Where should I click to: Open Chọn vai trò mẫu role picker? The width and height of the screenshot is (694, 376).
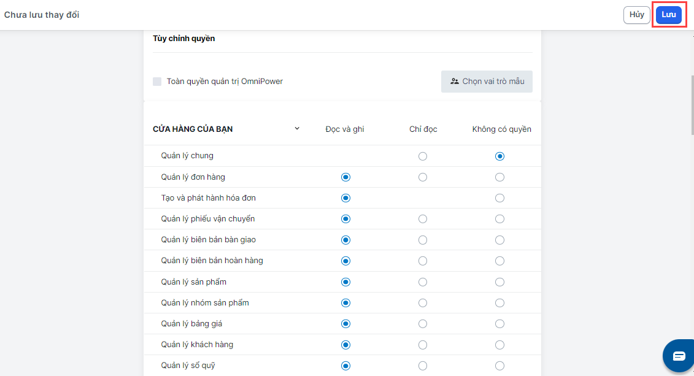[x=487, y=81]
